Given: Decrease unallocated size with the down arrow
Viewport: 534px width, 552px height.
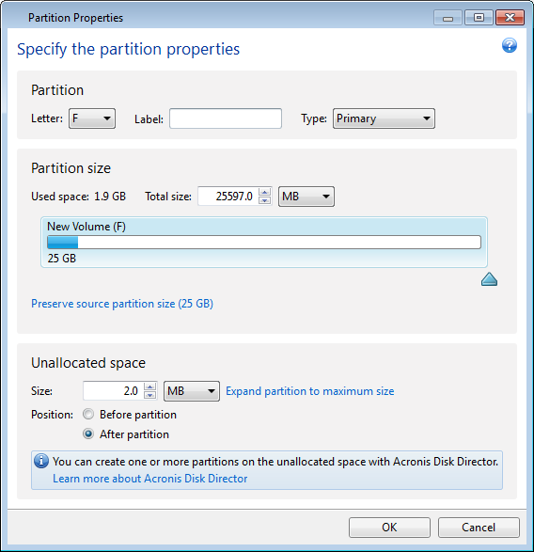Looking at the screenshot, I should 150,395.
